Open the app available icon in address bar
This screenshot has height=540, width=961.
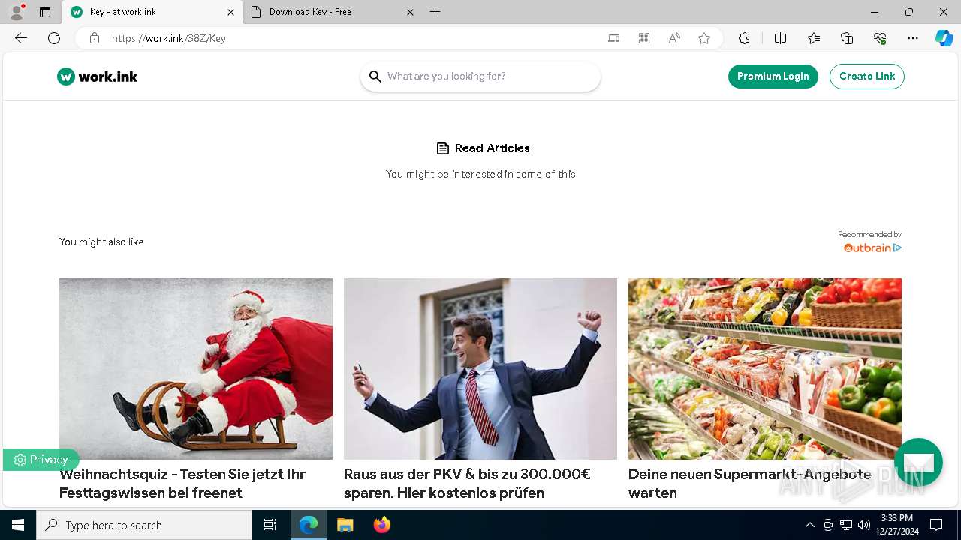pos(614,38)
